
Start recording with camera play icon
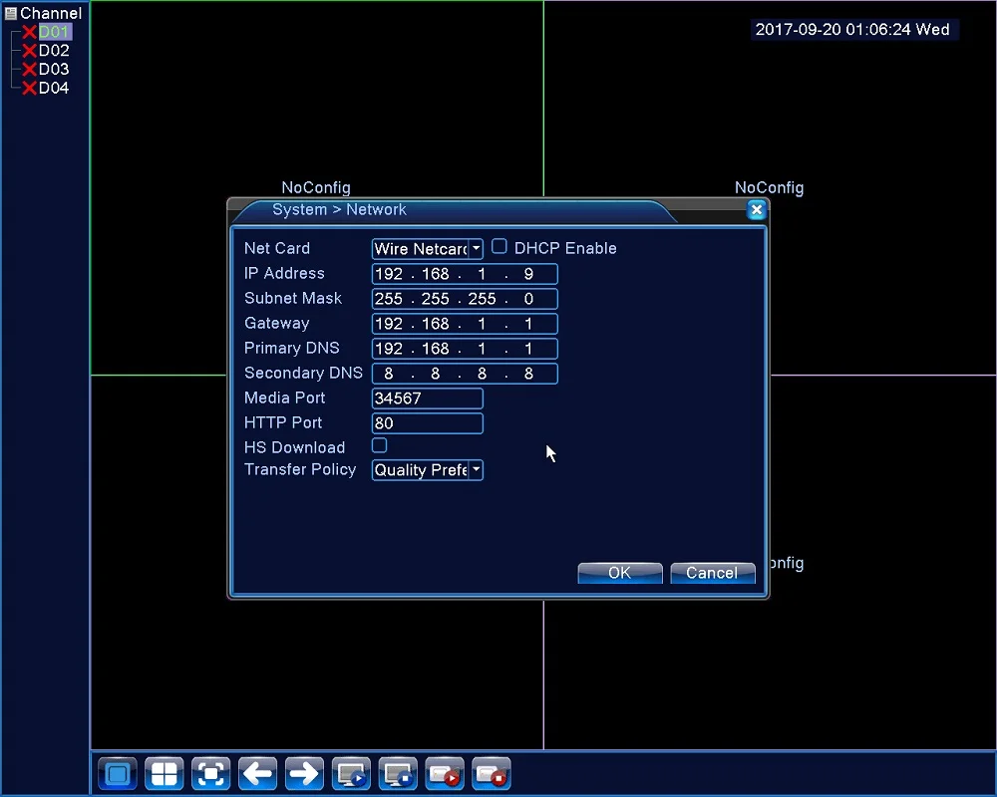coord(445,774)
